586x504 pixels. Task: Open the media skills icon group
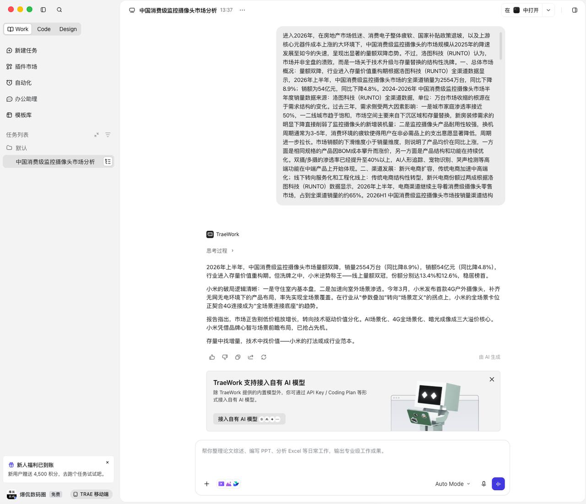pos(228,484)
